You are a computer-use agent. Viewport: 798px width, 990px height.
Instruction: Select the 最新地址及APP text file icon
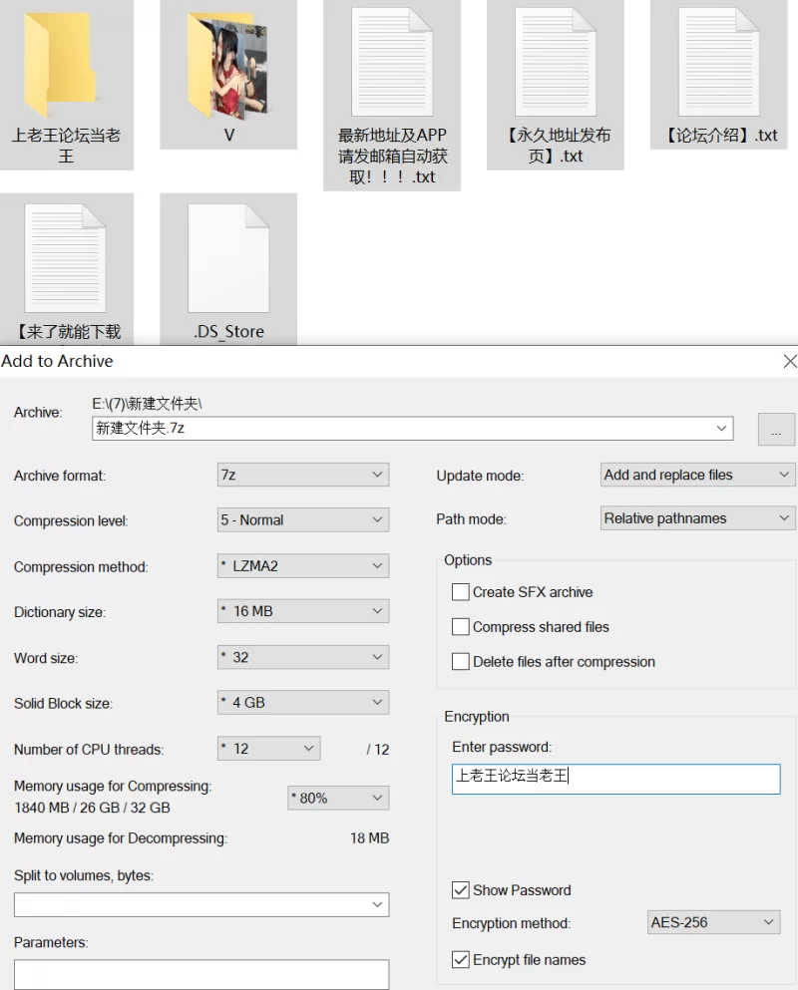point(392,62)
